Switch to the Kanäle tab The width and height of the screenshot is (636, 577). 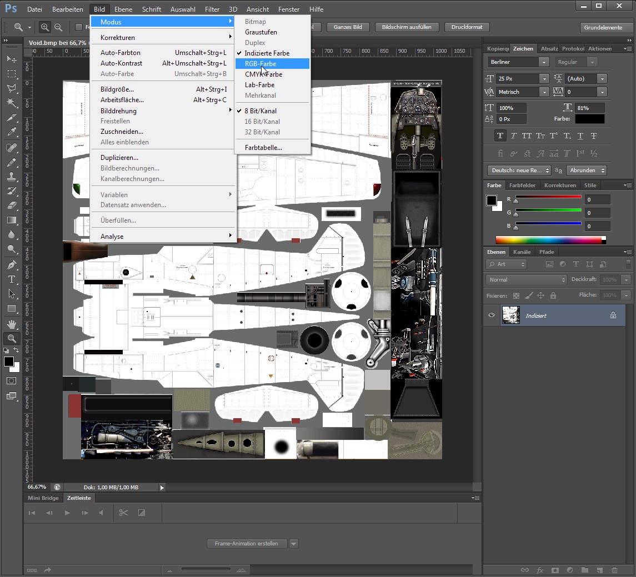pos(522,252)
